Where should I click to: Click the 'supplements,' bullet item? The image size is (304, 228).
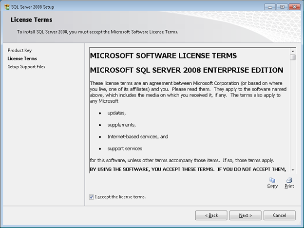pos(122,125)
